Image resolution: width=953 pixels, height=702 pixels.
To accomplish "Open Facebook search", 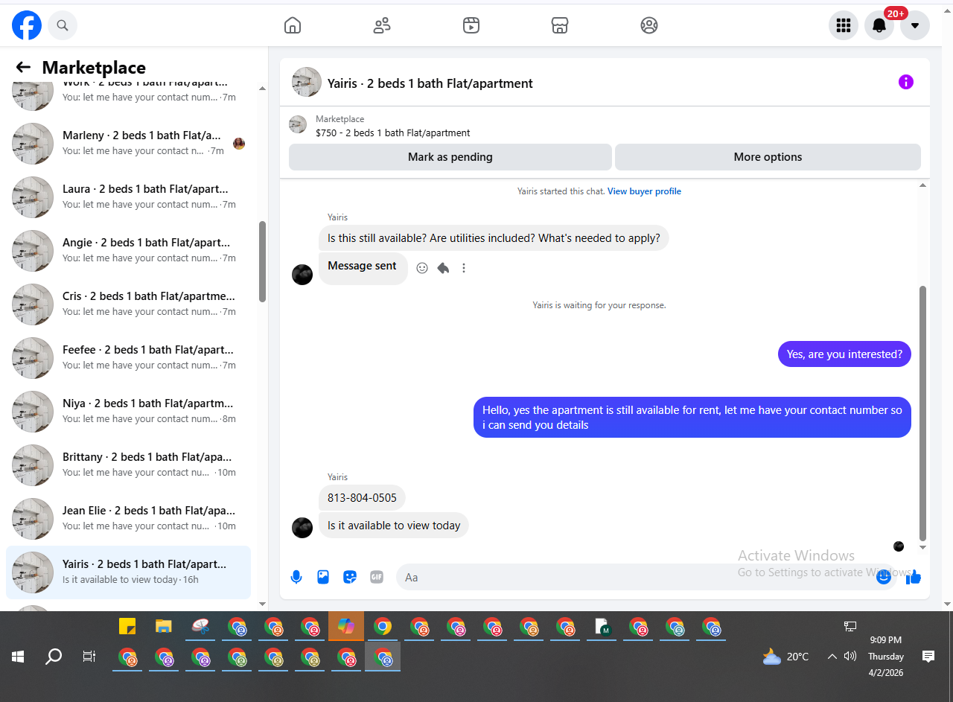I will point(63,25).
